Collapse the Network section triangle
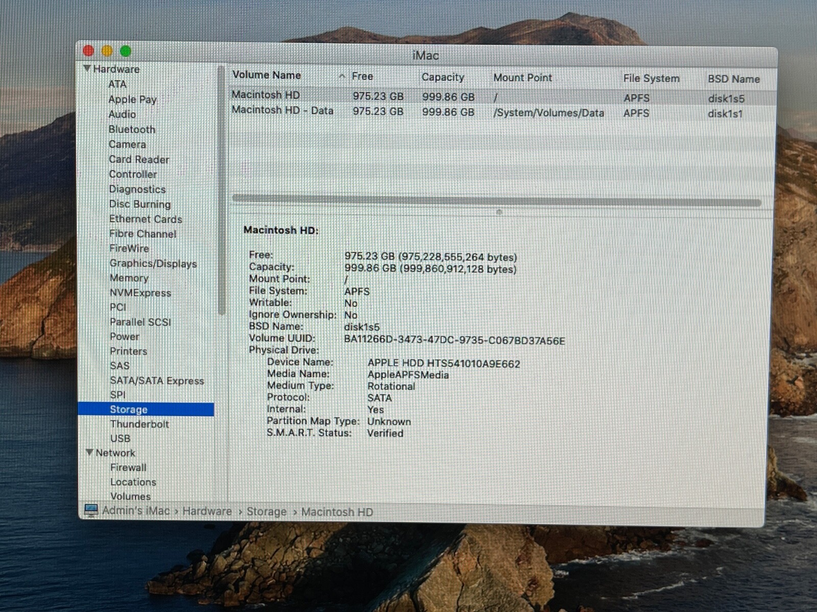Image resolution: width=817 pixels, height=612 pixels. 89,452
